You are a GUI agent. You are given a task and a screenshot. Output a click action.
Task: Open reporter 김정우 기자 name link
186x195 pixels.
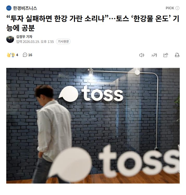(x=24, y=37)
